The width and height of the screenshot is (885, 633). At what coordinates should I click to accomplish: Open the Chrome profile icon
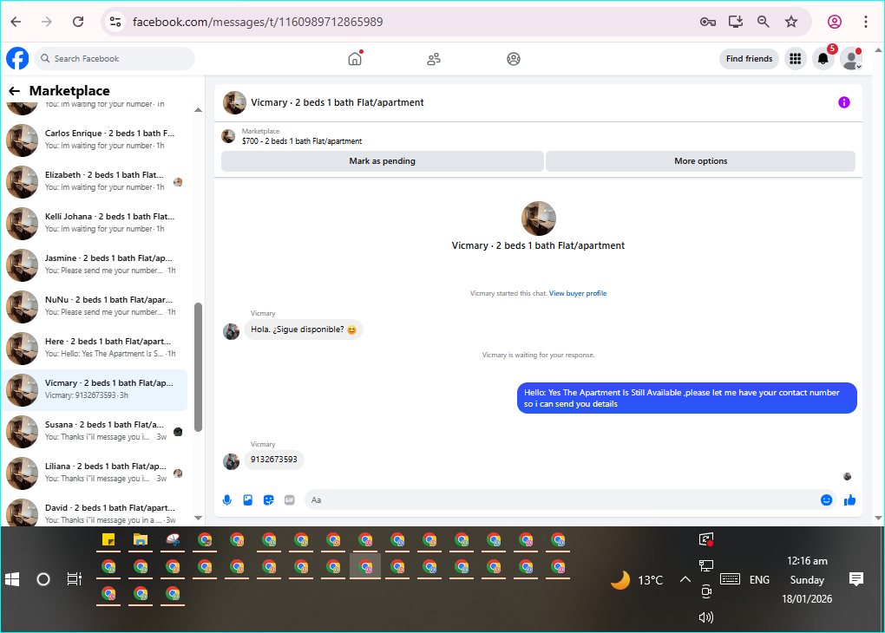point(834,22)
